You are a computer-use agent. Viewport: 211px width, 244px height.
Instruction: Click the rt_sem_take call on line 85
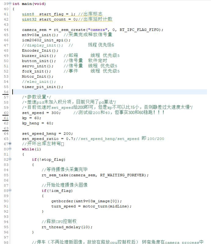coord(95,175)
